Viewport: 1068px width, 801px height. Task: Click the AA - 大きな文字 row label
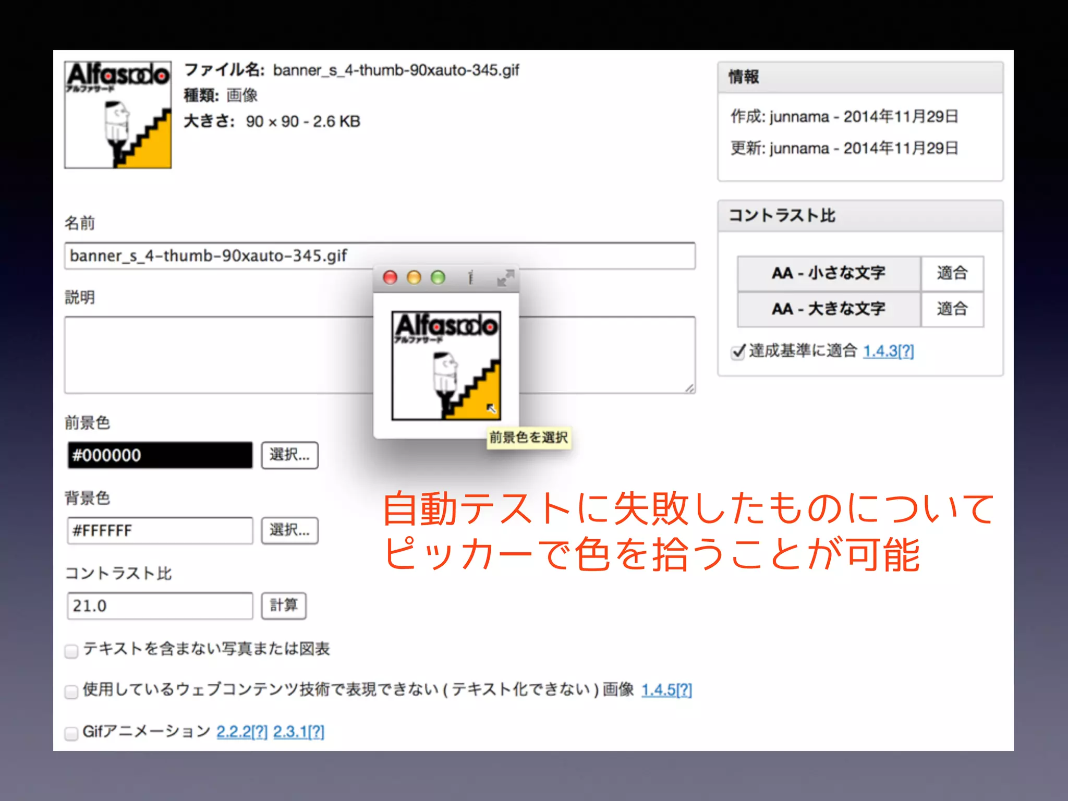click(829, 309)
